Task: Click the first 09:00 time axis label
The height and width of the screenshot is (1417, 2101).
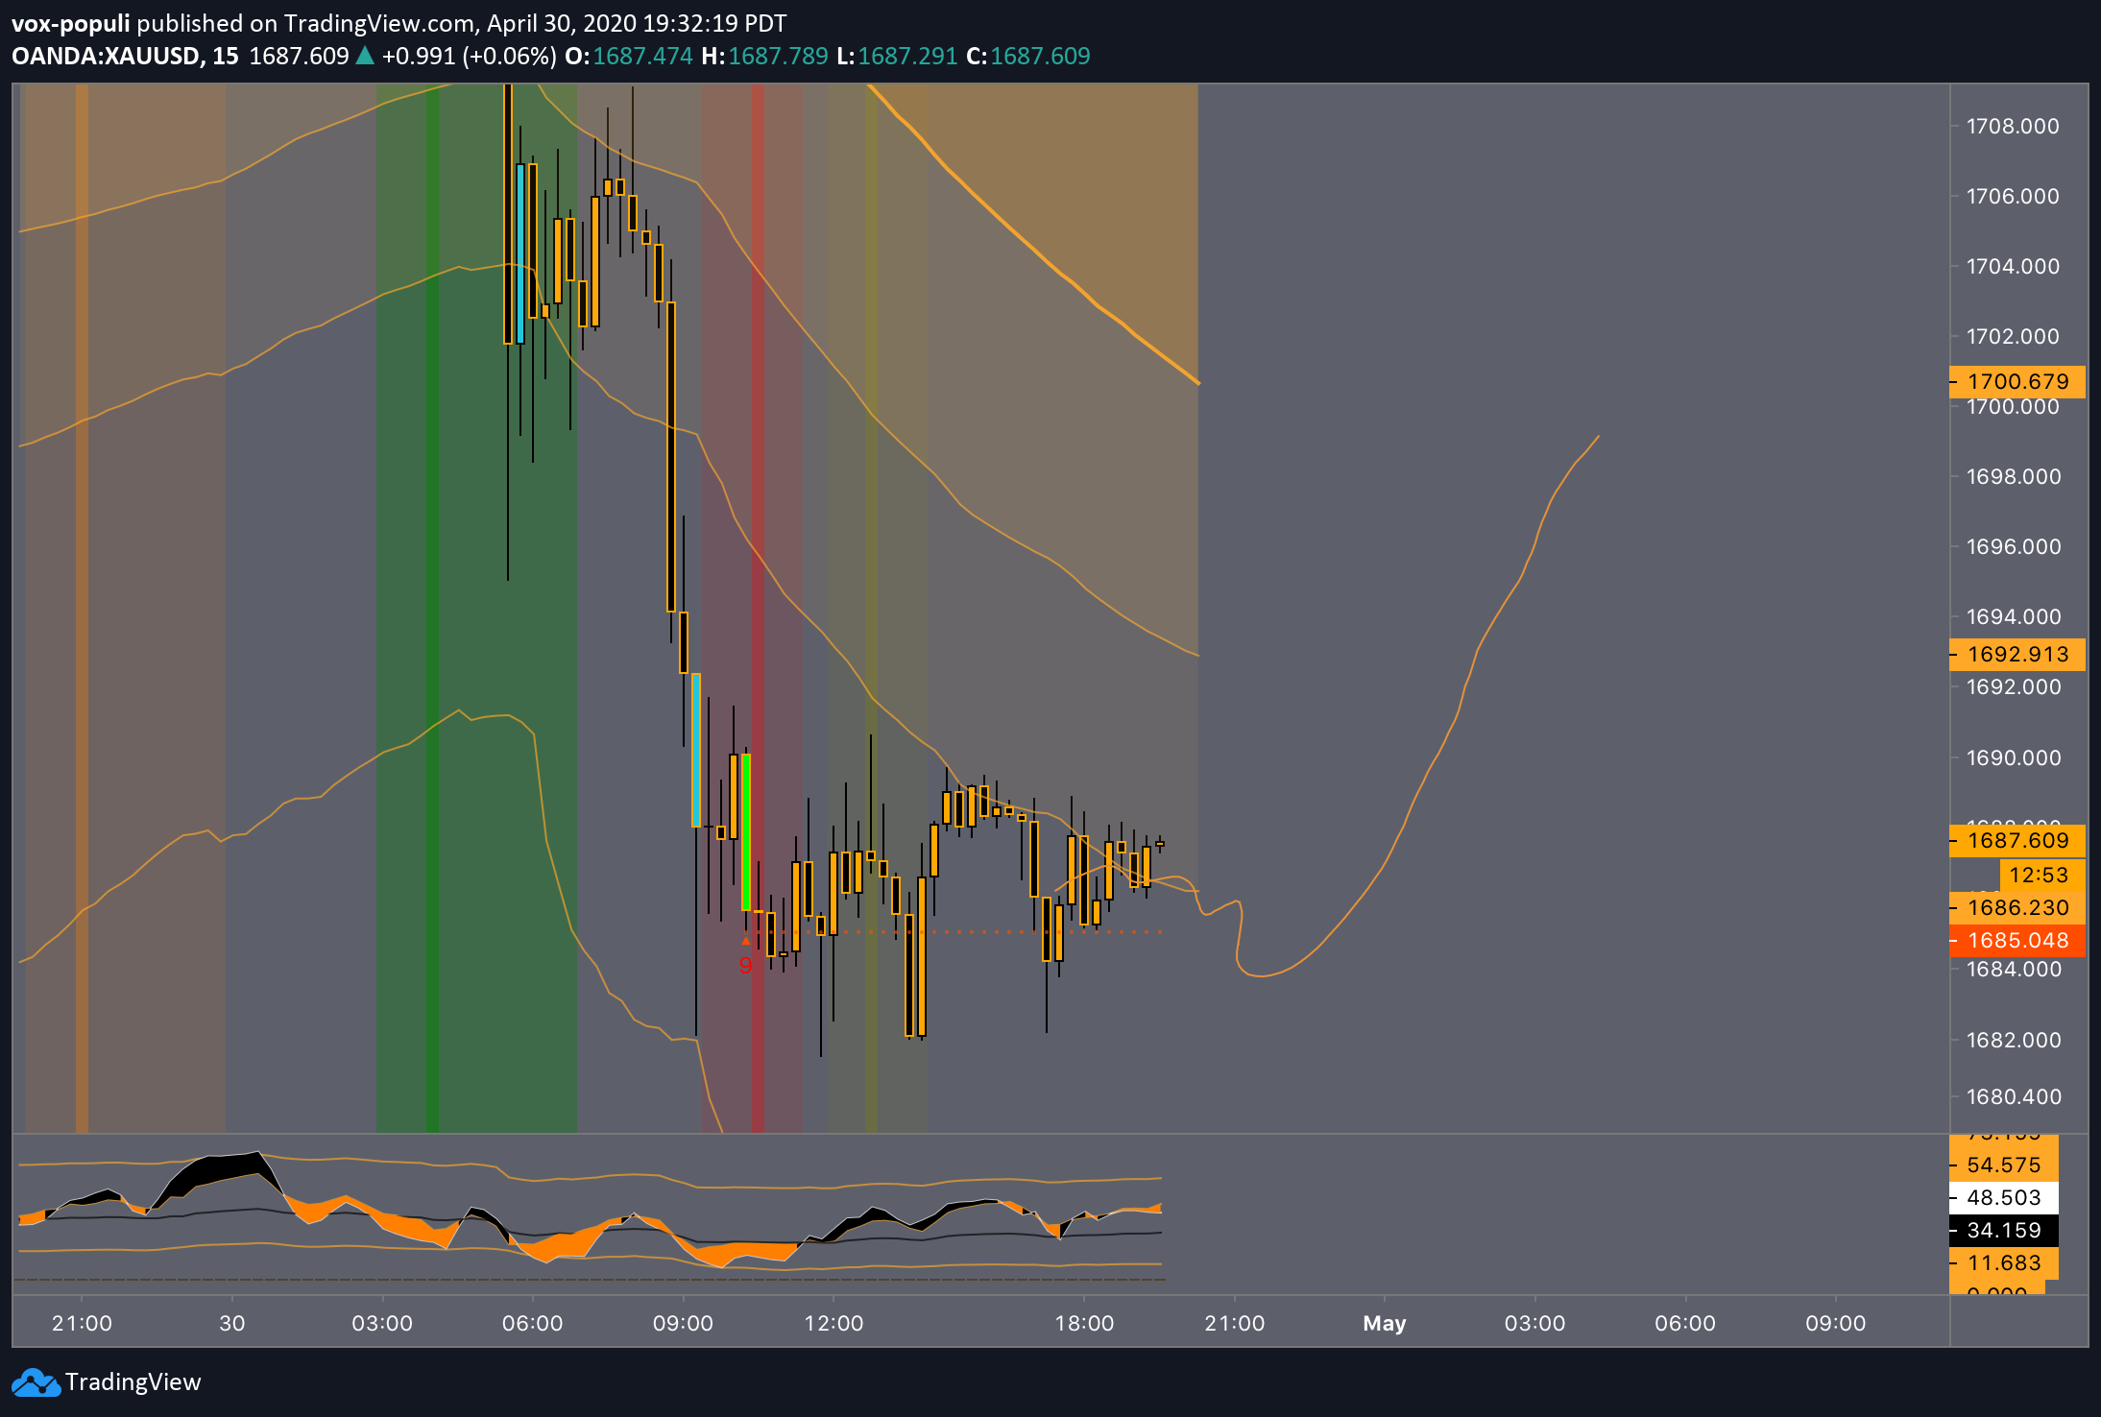Action: tap(683, 1323)
